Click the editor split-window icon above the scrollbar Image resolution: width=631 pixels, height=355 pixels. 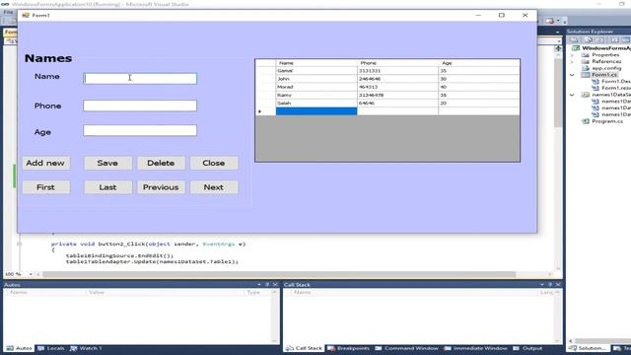click(x=558, y=48)
